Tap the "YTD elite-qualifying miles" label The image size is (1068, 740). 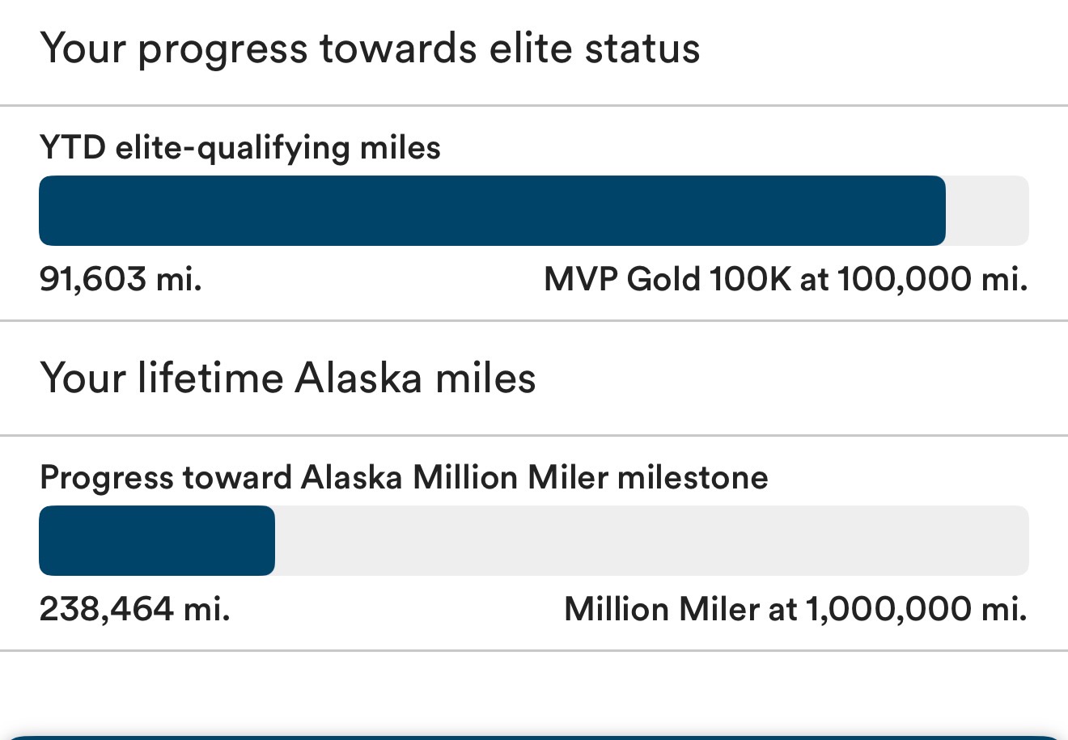240,148
